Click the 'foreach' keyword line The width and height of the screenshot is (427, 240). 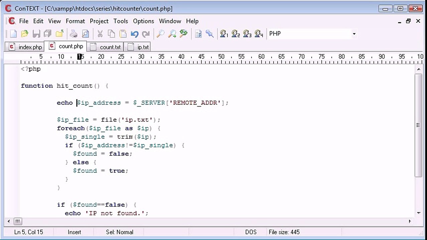click(x=109, y=128)
